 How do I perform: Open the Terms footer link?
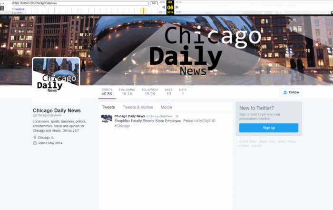pos(281,141)
